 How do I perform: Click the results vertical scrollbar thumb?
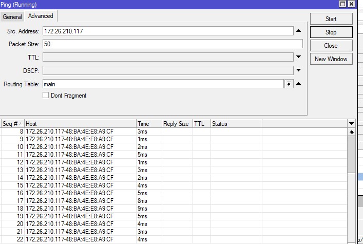[x=351, y=154]
